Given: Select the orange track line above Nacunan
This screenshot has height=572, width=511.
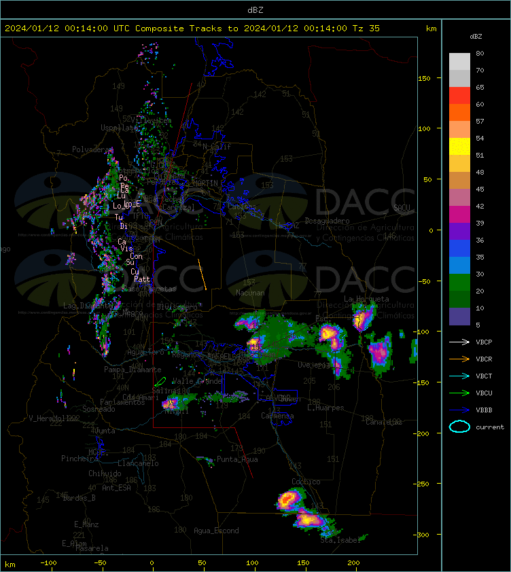Looking at the screenshot, I should coord(202,274).
